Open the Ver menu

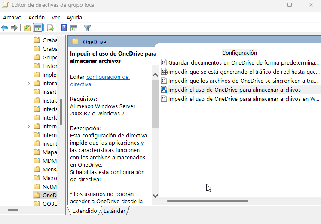click(55, 17)
